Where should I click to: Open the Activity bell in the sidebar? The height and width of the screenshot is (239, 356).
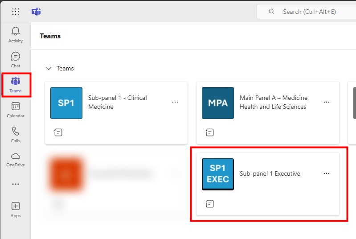pos(16,34)
